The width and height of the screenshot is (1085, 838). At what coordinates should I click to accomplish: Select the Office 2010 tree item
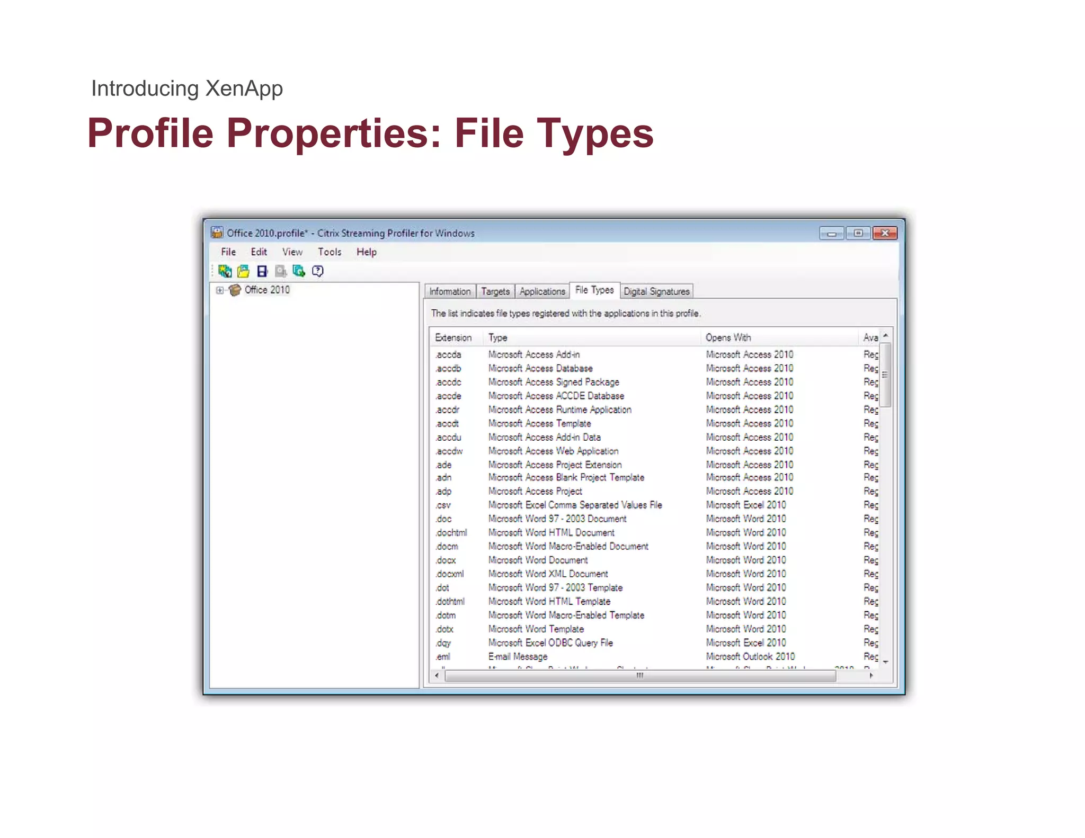tap(267, 290)
